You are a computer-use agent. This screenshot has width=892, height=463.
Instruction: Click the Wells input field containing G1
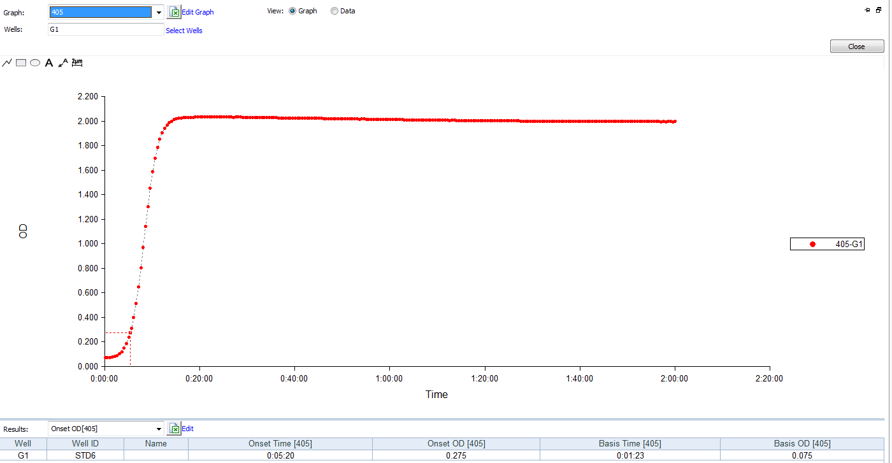(106, 29)
